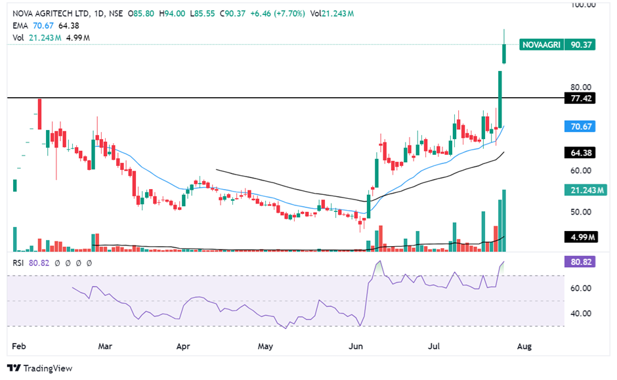Image resolution: width=617 pixels, height=380 pixels.
Task: Select the black horizontal resistance line
Action: click(x=263, y=98)
